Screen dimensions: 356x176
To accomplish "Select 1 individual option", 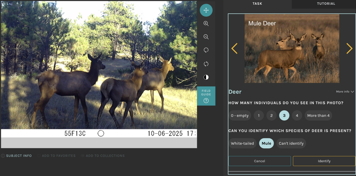I will 259,116.
